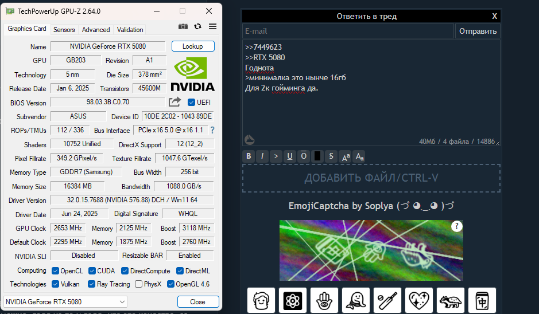Apply bold formatting in reply form

pyautogui.click(x=249, y=156)
